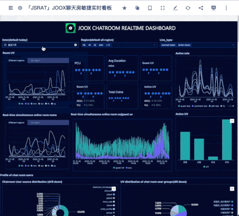The image size is (239, 216).
Task: Click the '+2' more regions tag
Action: click(x=108, y=45)
